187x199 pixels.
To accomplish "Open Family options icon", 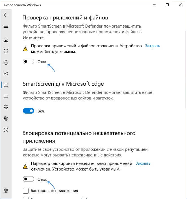I will click(x=6, y=119).
